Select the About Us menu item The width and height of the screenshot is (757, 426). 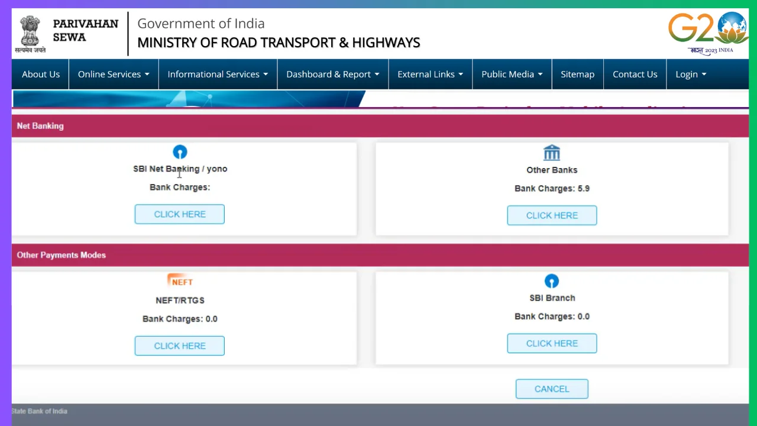pos(41,74)
